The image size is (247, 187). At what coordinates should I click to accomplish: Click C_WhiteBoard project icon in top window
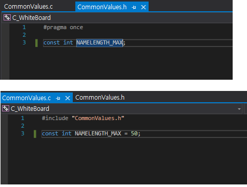[7, 17]
